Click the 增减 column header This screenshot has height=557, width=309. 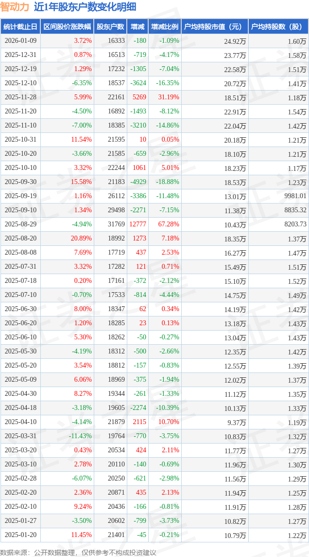pos(137,27)
